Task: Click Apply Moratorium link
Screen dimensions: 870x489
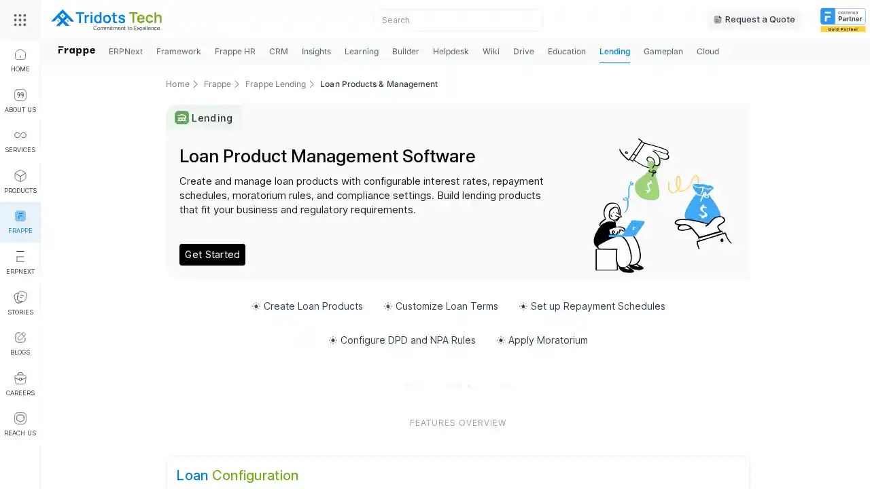Action: click(x=542, y=340)
